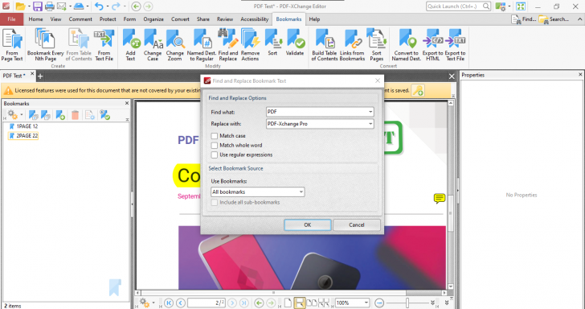Click the yellow sticky note comment icon
Viewport: 585px width, 309px height.
click(x=440, y=199)
